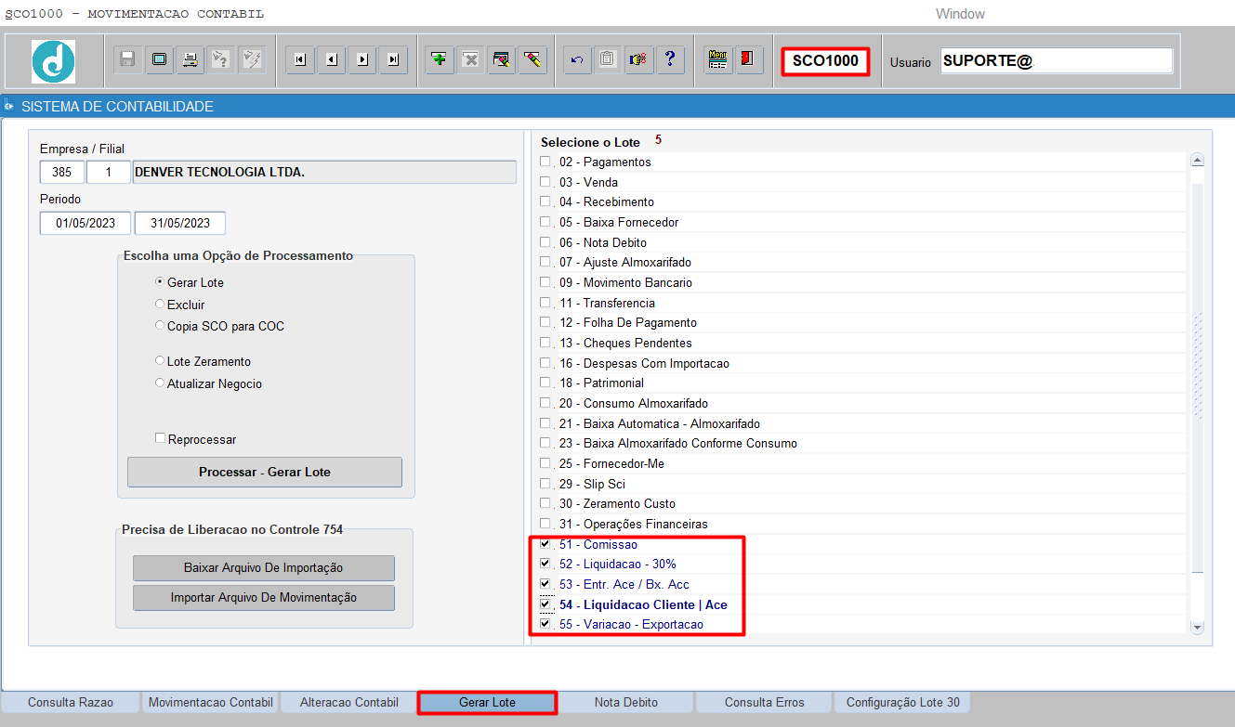
Task: Click the clear block toolbar icon
Action: click(502, 59)
